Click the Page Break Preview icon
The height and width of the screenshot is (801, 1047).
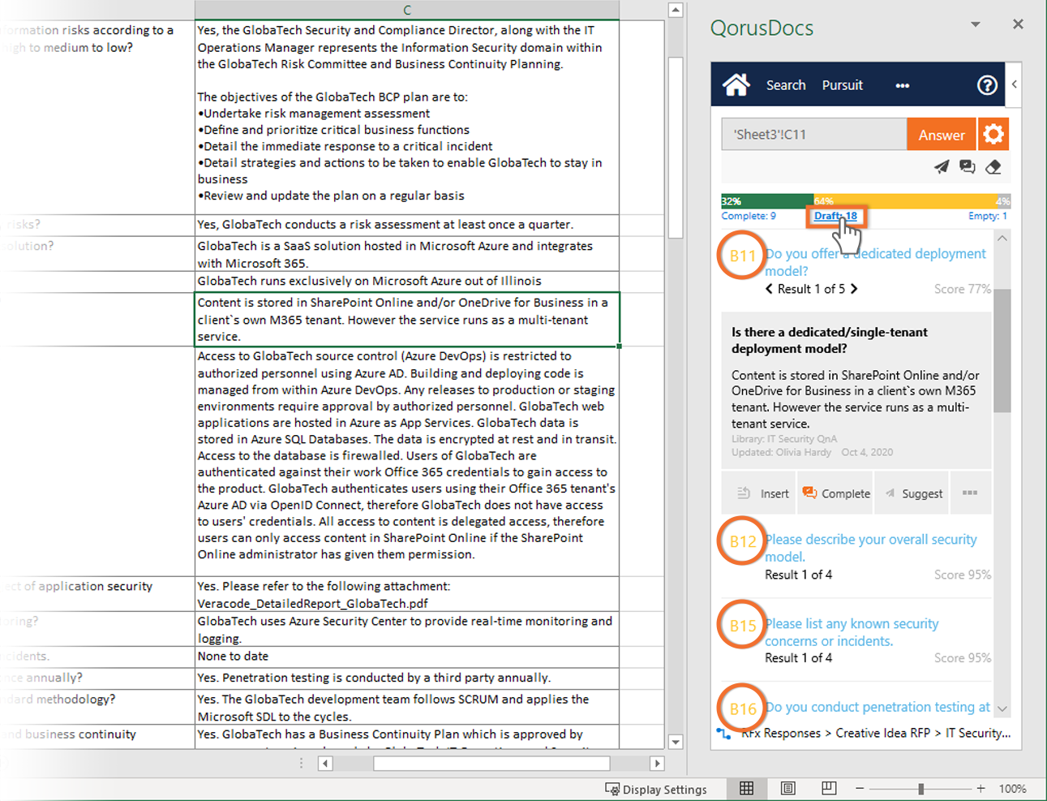pos(828,788)
